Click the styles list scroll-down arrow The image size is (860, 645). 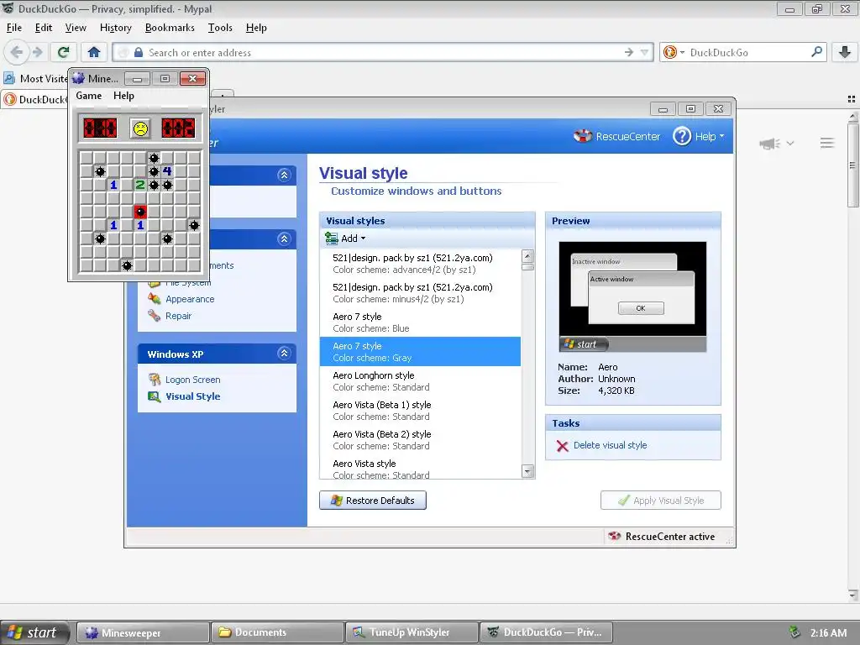pos(527,472)
